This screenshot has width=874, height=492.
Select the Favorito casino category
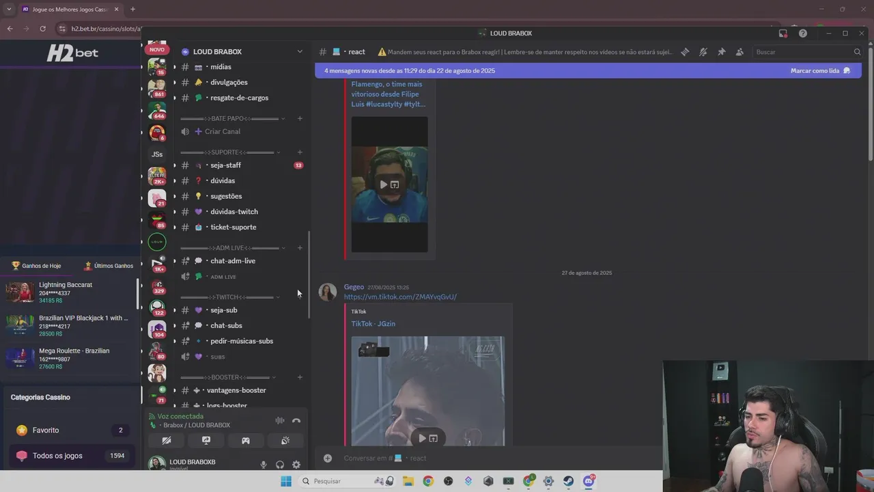[71, 430]
